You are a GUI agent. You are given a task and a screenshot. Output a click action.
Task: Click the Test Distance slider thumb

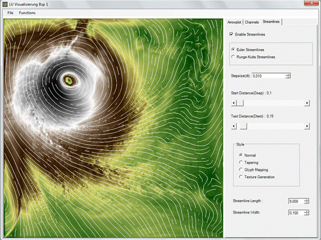click(243, 126)
